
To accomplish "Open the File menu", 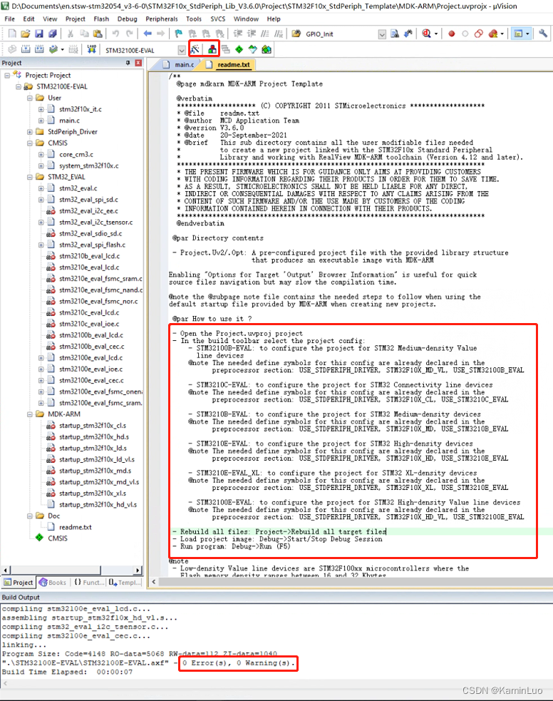I will [x=9, y=19].
